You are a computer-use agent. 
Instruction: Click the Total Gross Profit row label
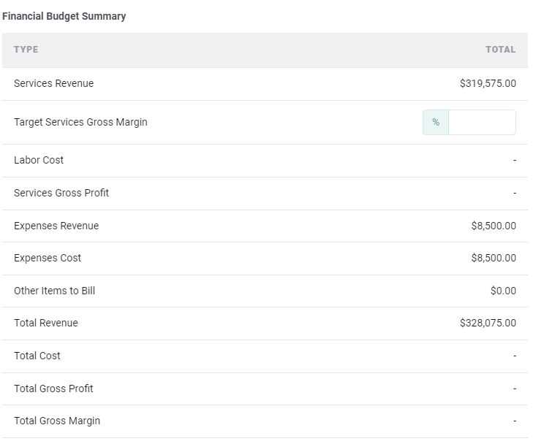(x=53, y=388)
